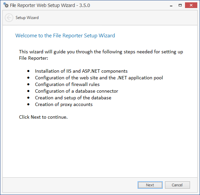
Task: Click the 'Creation of proxy accounts' line
Action: 64,104
